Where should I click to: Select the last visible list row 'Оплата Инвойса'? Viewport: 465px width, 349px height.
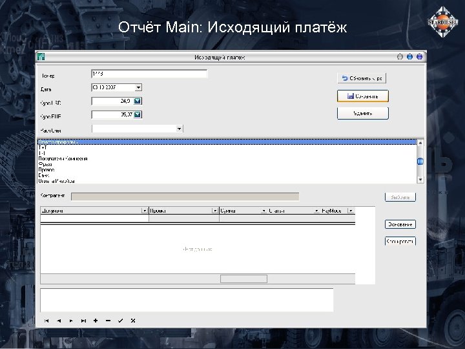coord(227,181)
